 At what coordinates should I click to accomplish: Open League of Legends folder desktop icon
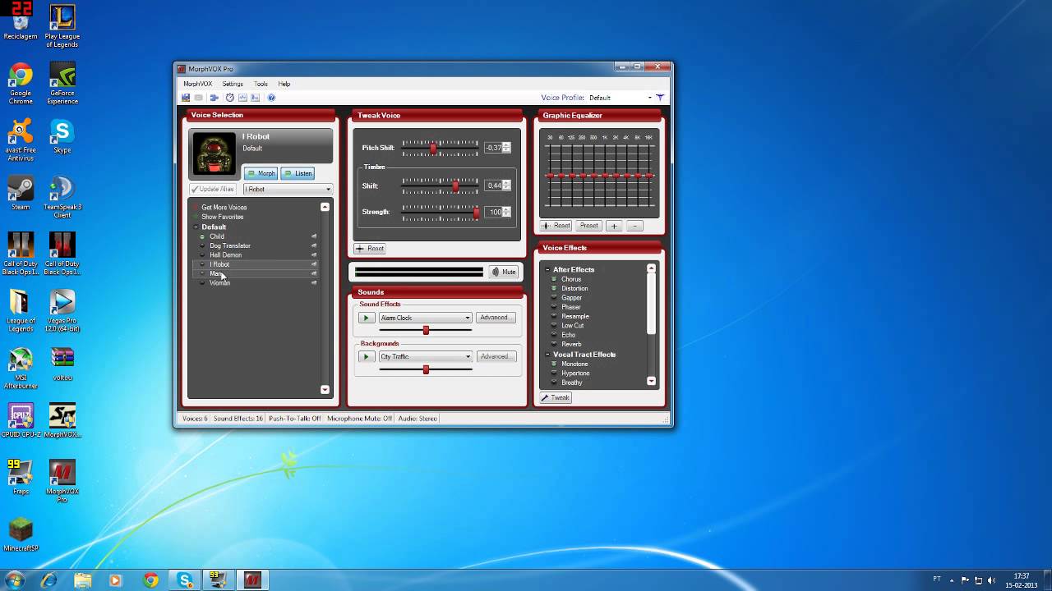(21, 311)
